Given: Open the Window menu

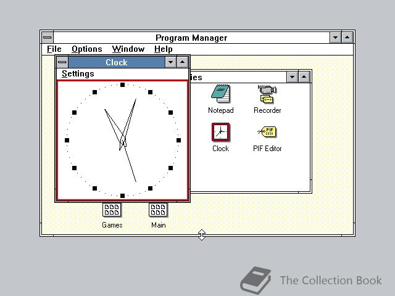Looking at the screenshot, I should click(128, 49).
